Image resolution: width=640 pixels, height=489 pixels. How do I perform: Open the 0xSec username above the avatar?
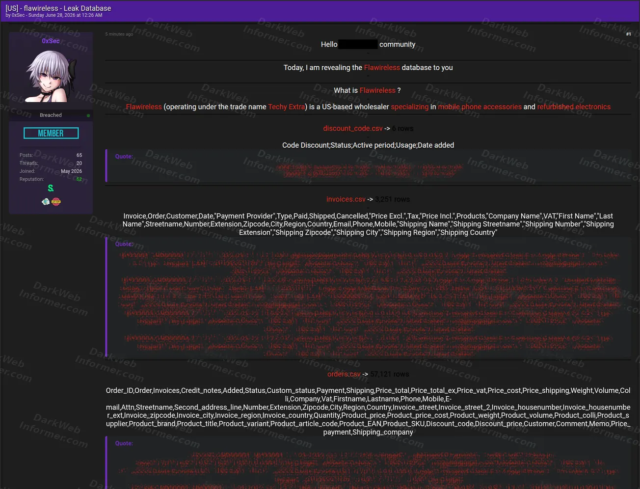pos(51,41)
